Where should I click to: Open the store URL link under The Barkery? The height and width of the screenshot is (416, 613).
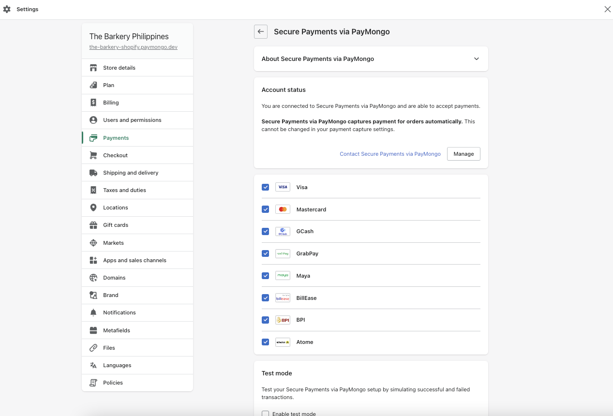click(133, 47)
